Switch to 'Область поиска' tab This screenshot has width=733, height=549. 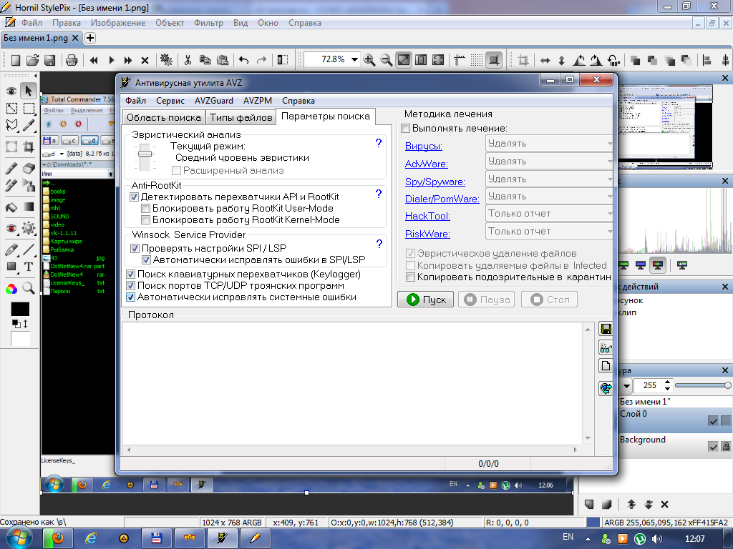click(x=164, y=118)
